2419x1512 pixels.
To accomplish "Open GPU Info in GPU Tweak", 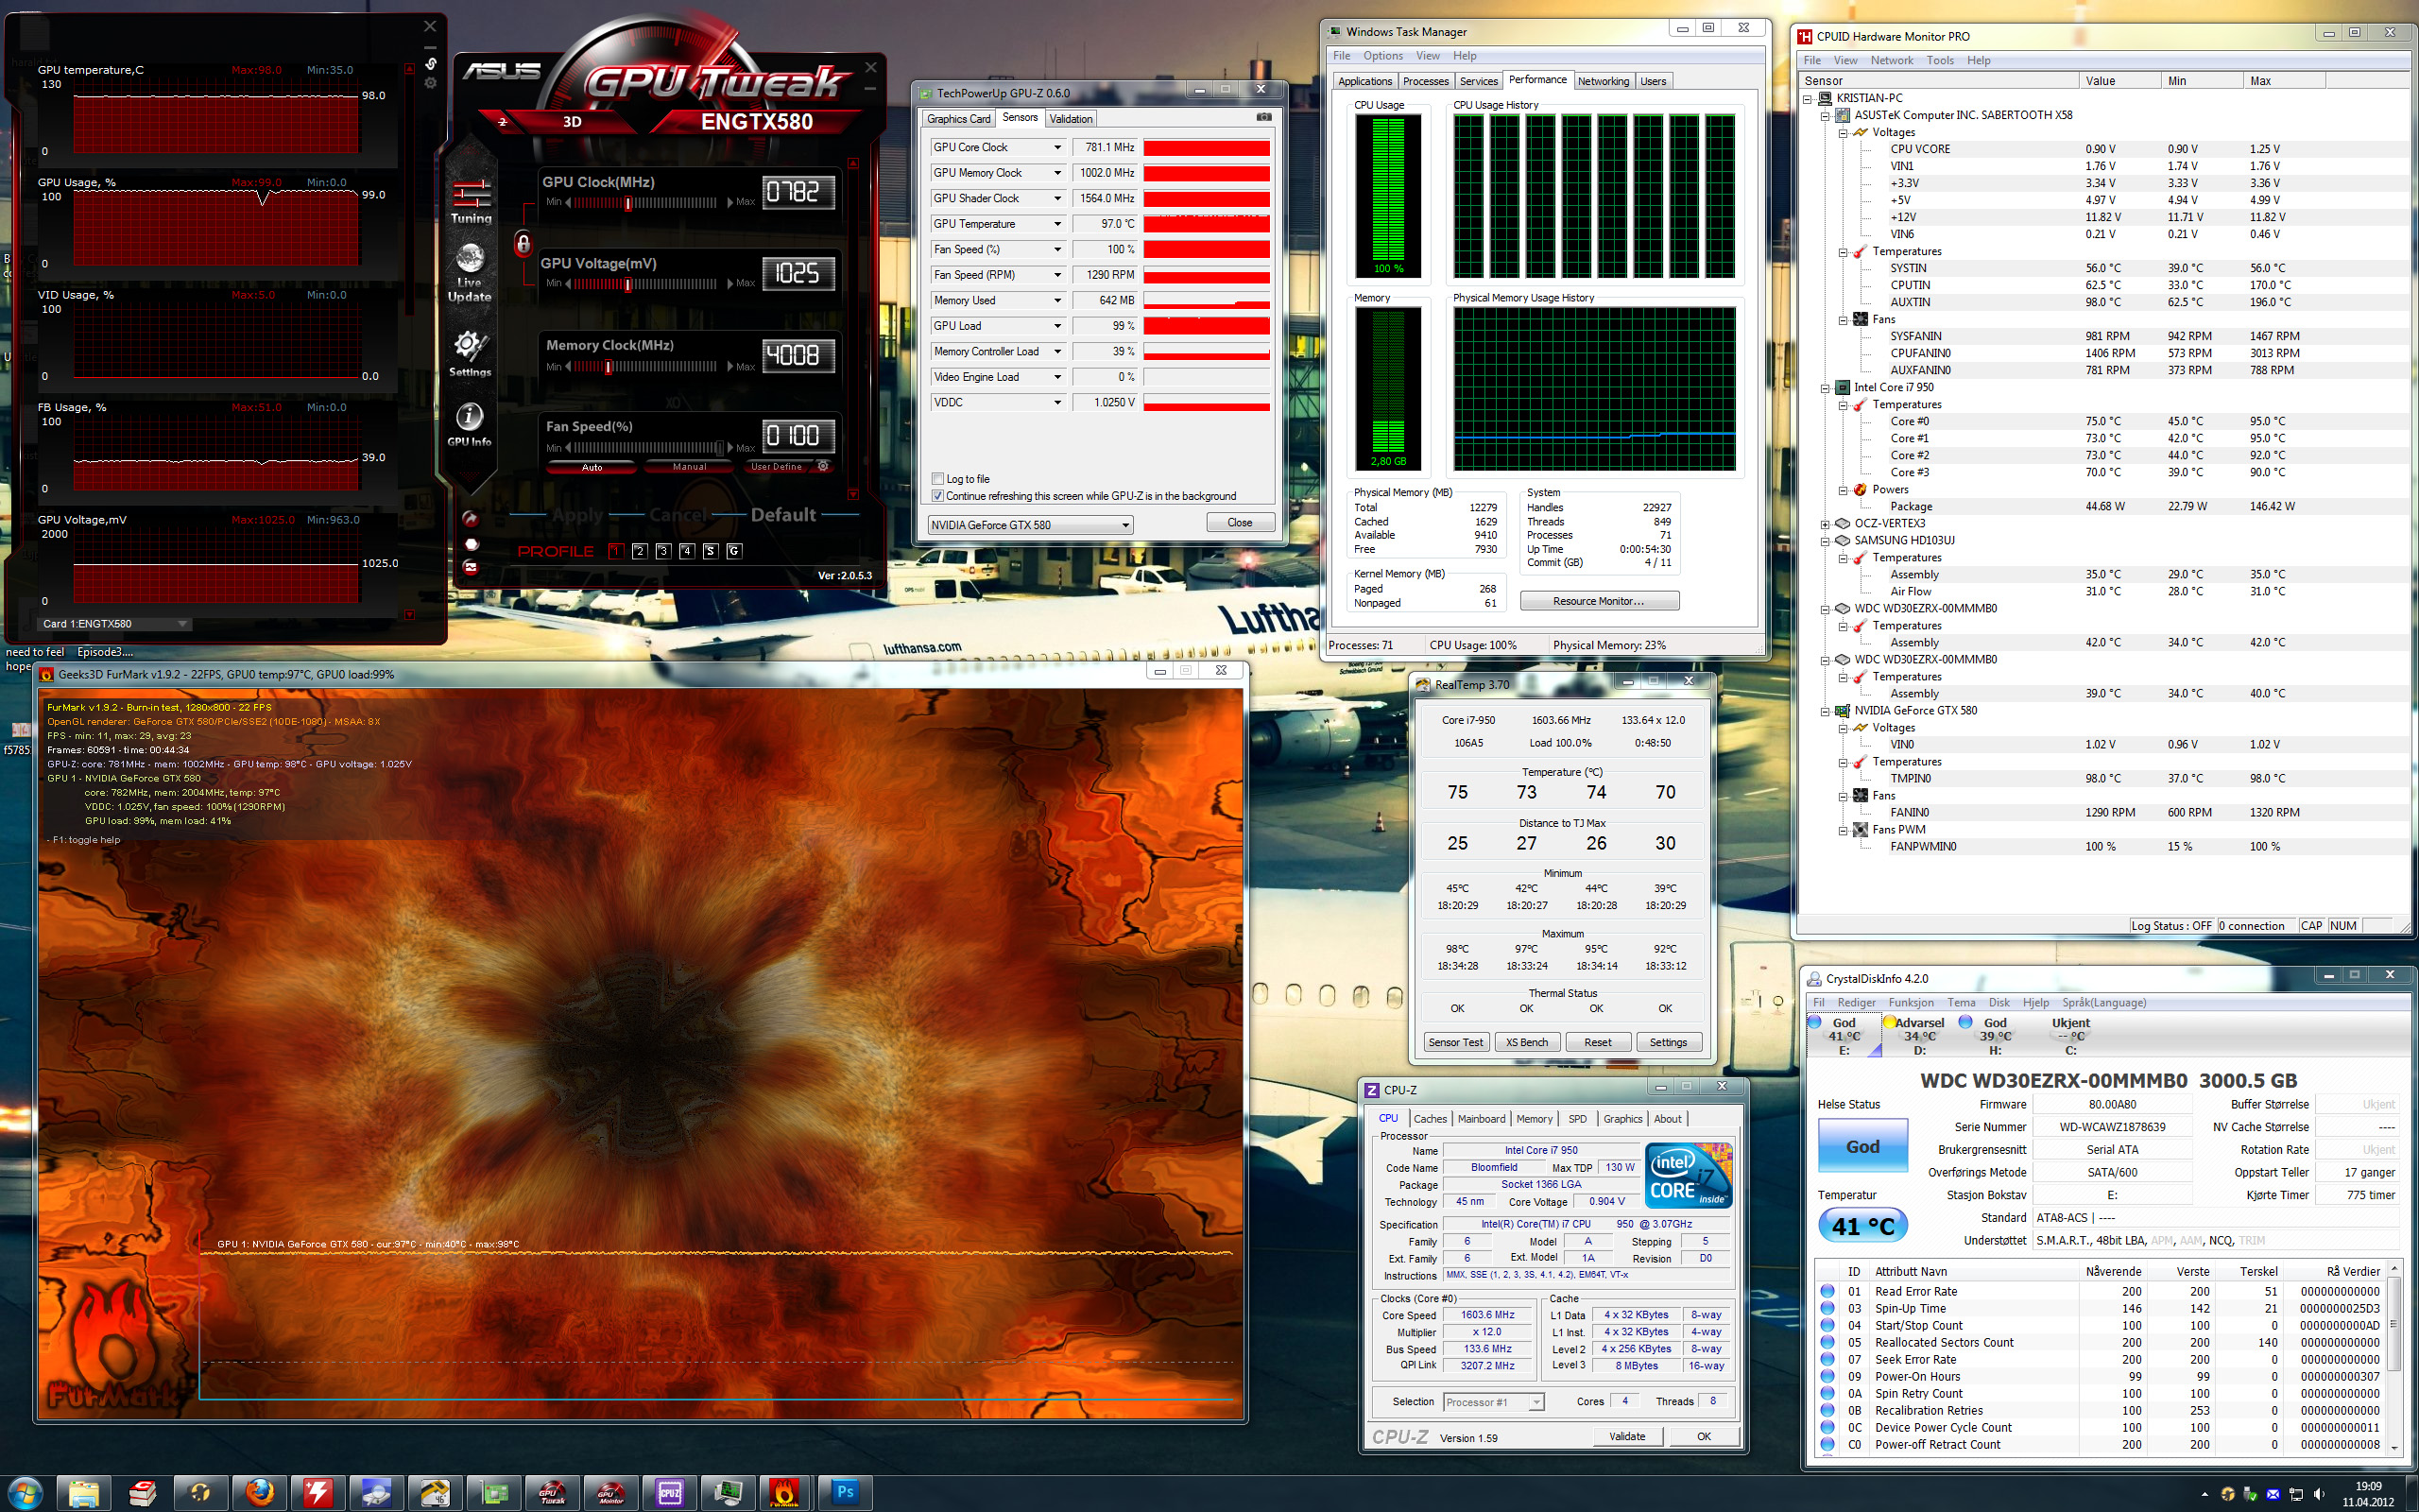I will pos(469,424).
